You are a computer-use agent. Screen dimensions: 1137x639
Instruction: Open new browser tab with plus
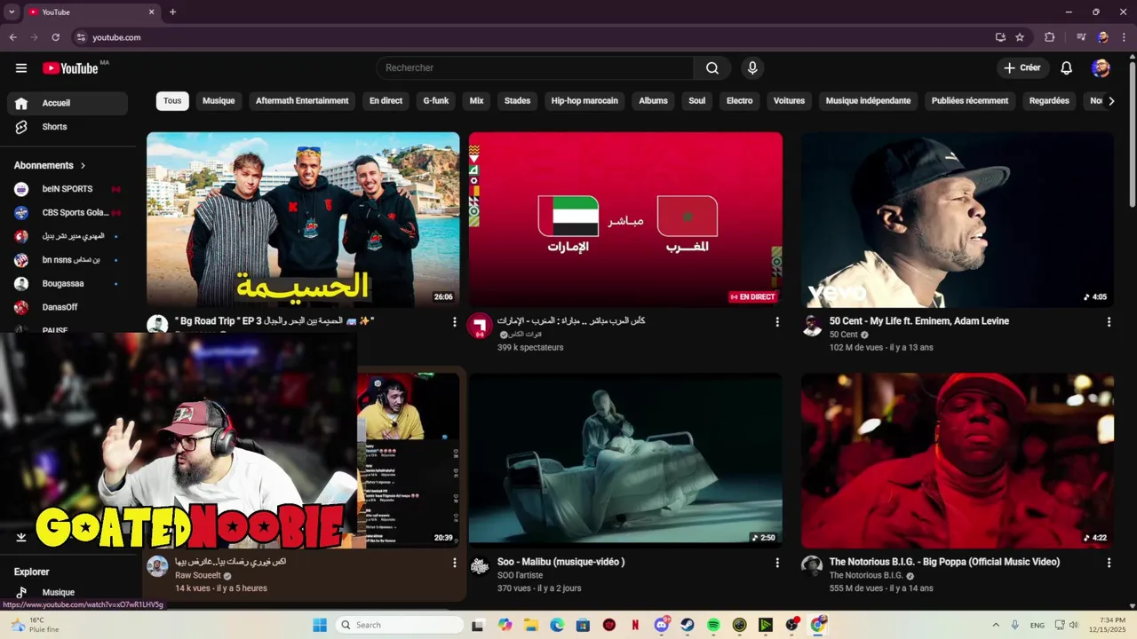[172, 12]
